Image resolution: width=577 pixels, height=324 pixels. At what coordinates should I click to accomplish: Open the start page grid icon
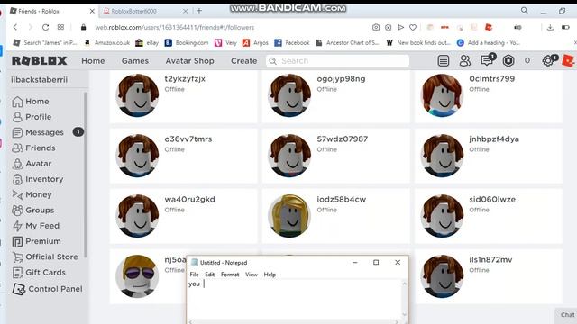60,27
